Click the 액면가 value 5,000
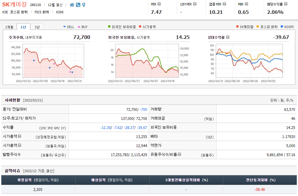This screenshot has height=196, width=298. [x=290, y=146]
